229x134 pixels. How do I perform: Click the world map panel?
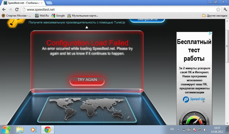(x=87, y=109)
